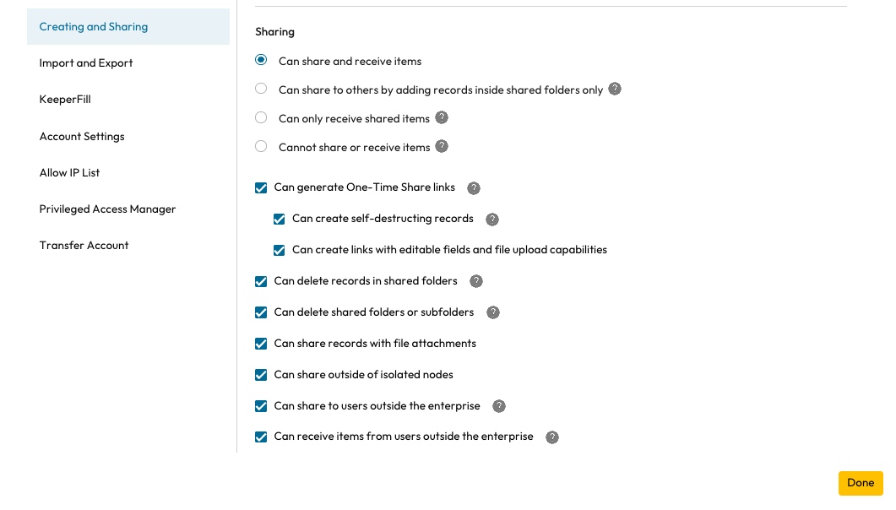Open help tooltip for One-Time Share links
Image resolution: width=896 pixels, height=510 pixels.
tap(474, 188)
